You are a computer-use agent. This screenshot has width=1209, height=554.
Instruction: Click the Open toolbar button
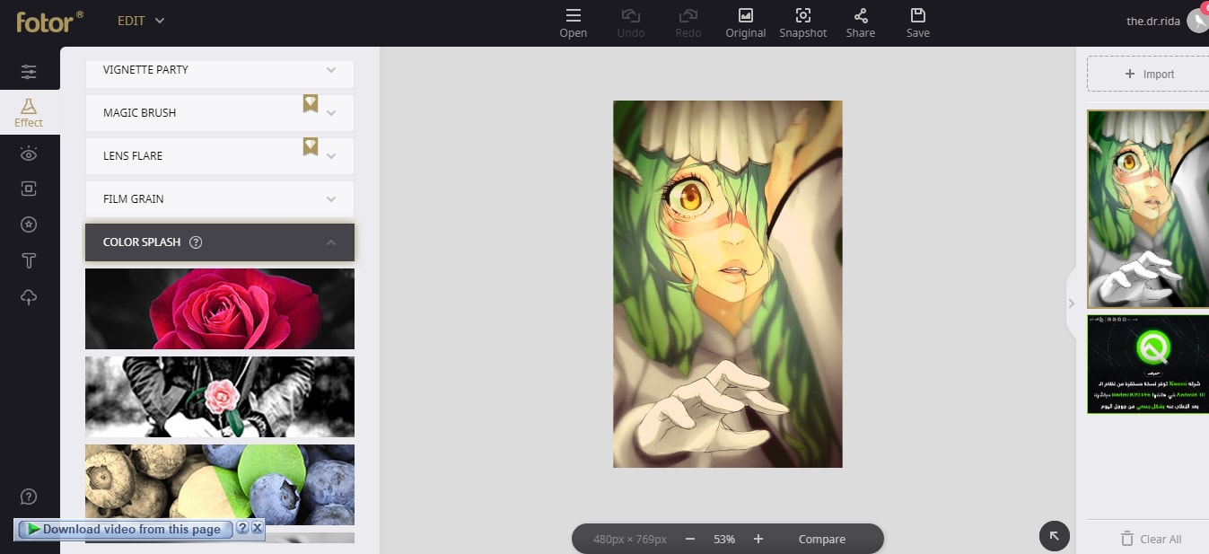coord(574,23)
